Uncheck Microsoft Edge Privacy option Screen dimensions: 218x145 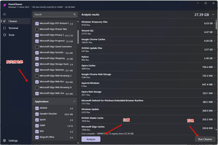pos(37,35)
